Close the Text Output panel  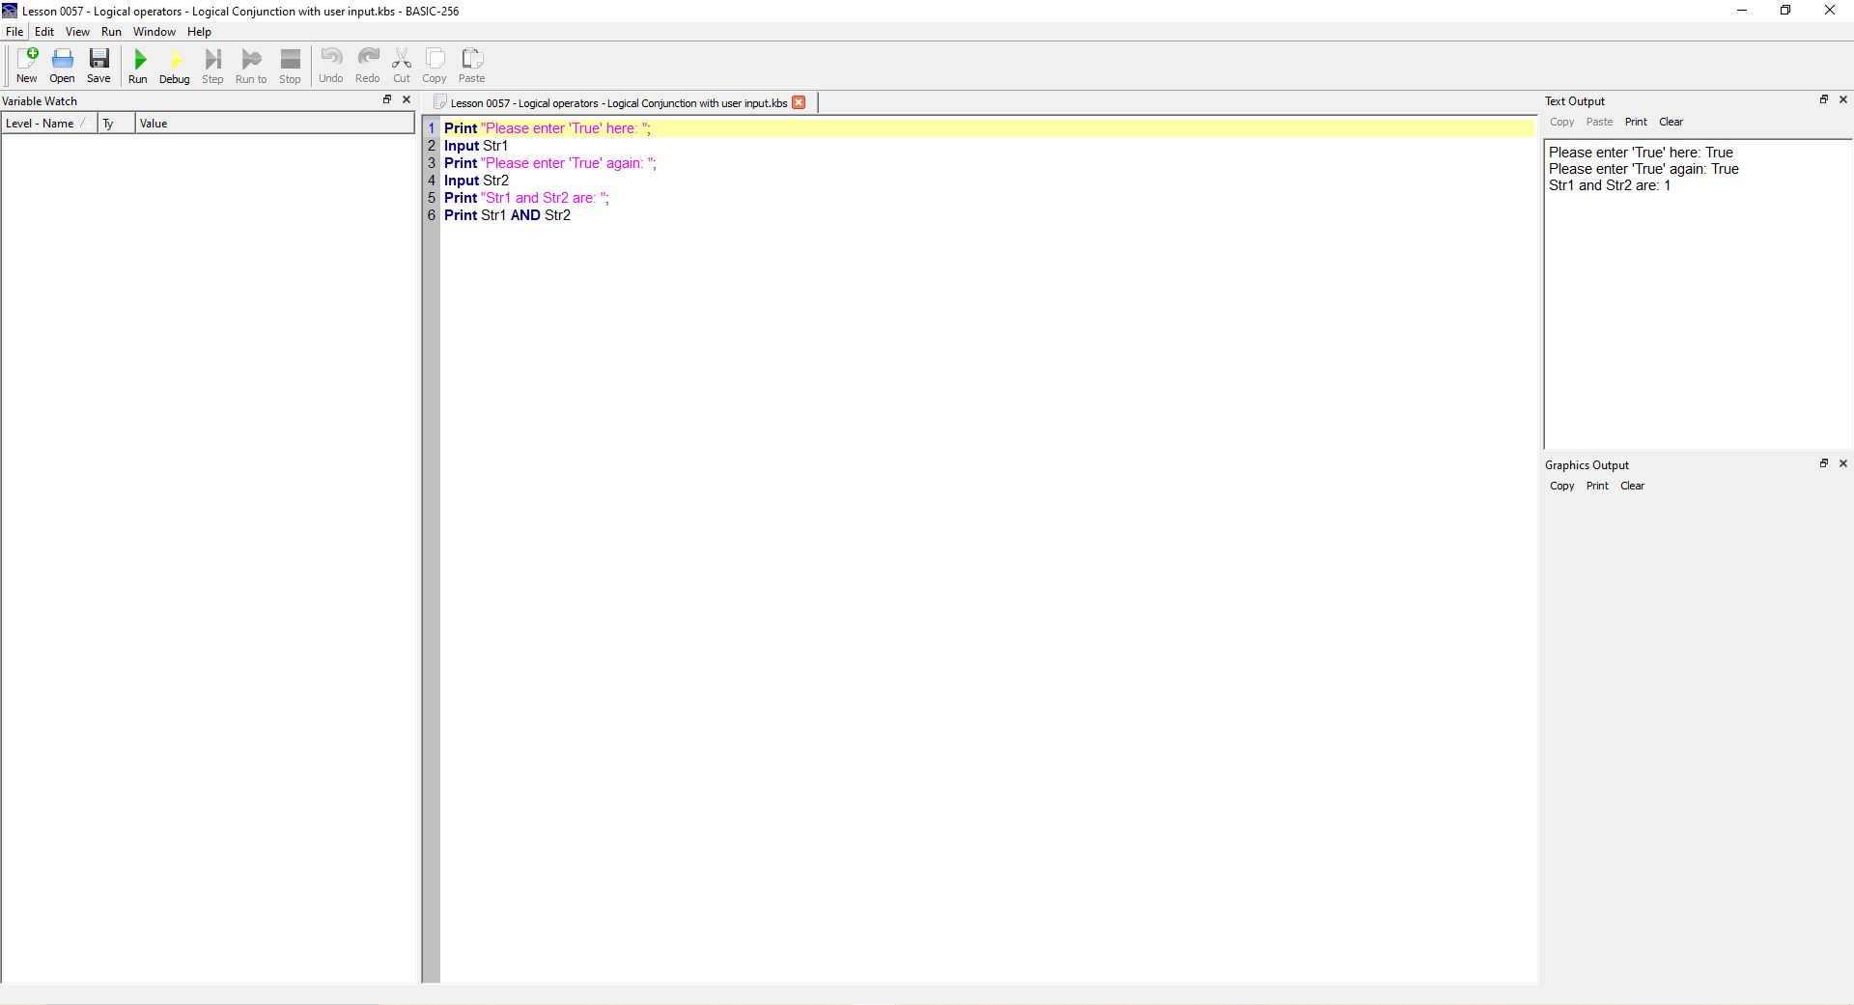tap(1842, 99)
